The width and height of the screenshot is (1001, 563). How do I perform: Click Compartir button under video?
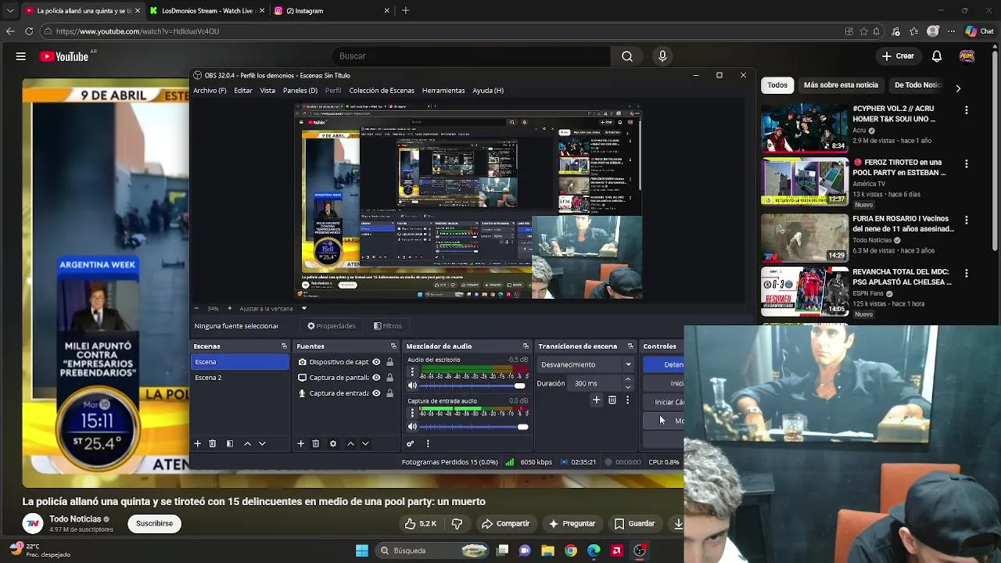point(506,524)
